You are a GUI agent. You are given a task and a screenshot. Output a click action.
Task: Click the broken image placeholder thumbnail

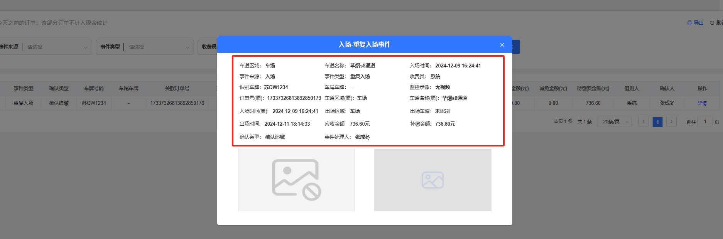point(296,180)
